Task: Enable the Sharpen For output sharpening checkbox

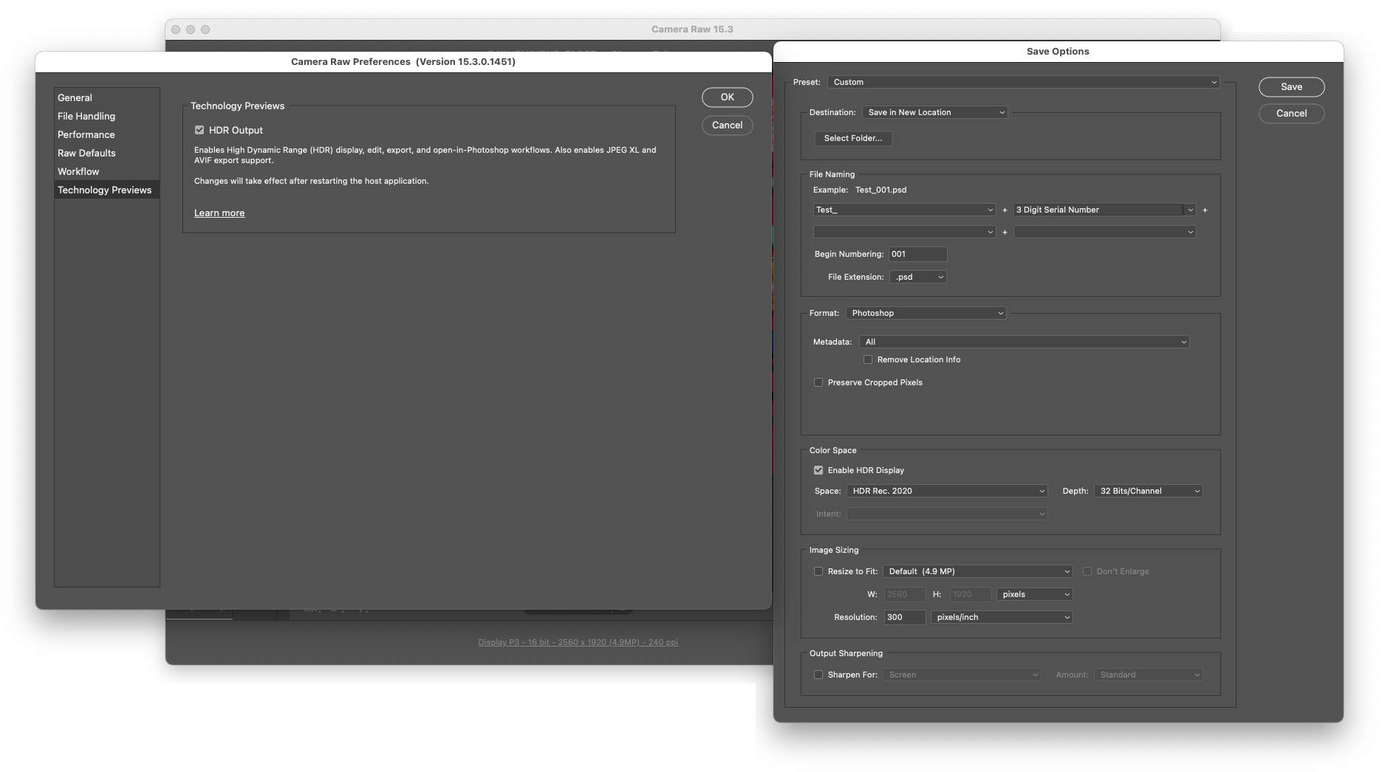Action: 818,674
